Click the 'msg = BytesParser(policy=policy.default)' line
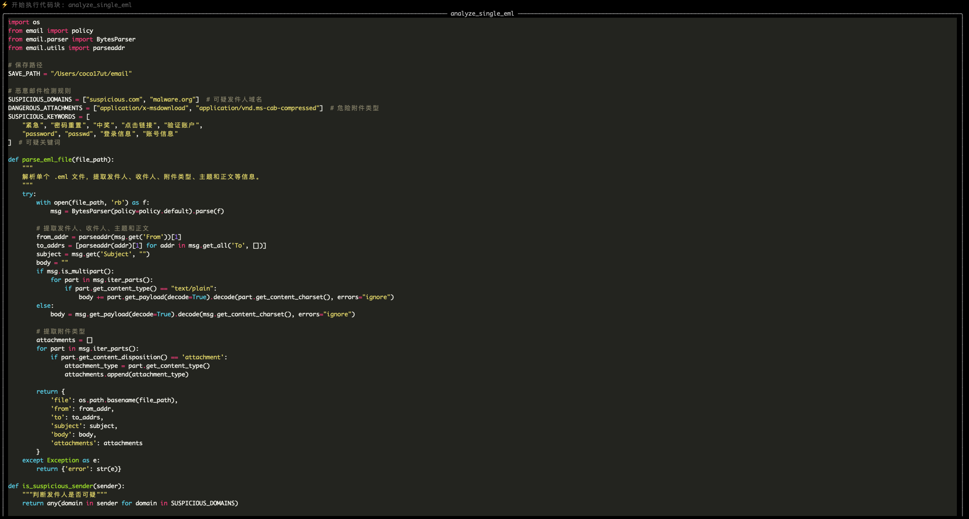 pyautogui.click(x=137, y=211)
